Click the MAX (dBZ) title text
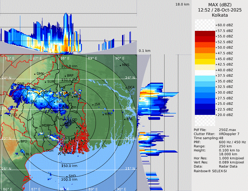248x191 pixels. (x=220, y=5)
